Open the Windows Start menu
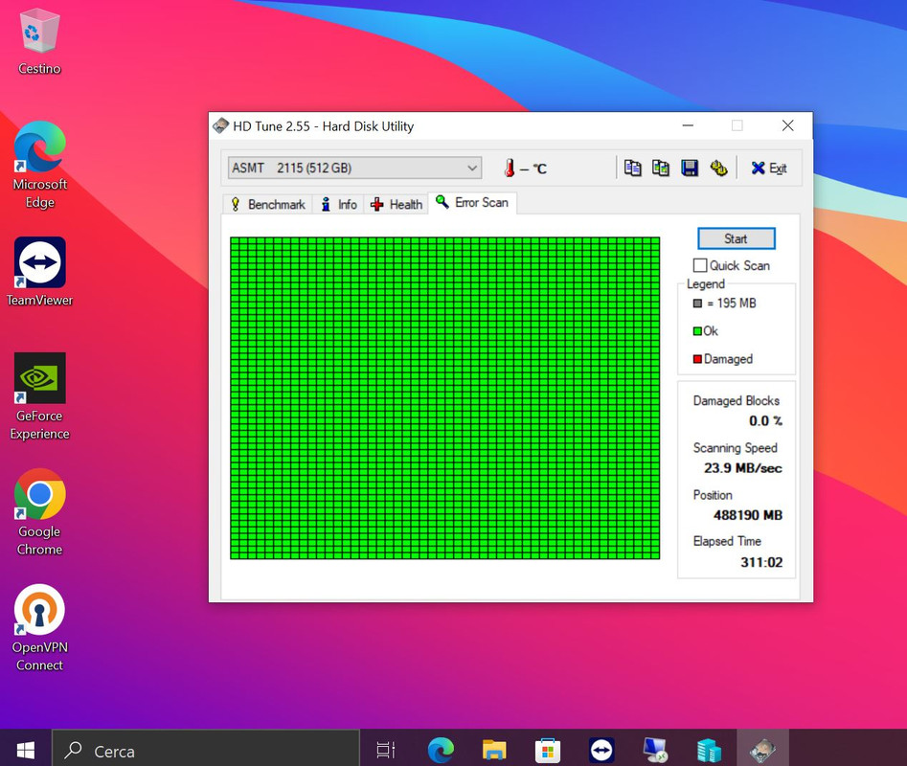The height and width of the screenshot is (766, 907). (26, 751)
